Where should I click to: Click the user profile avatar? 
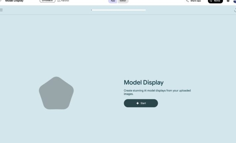pos(235,1)
